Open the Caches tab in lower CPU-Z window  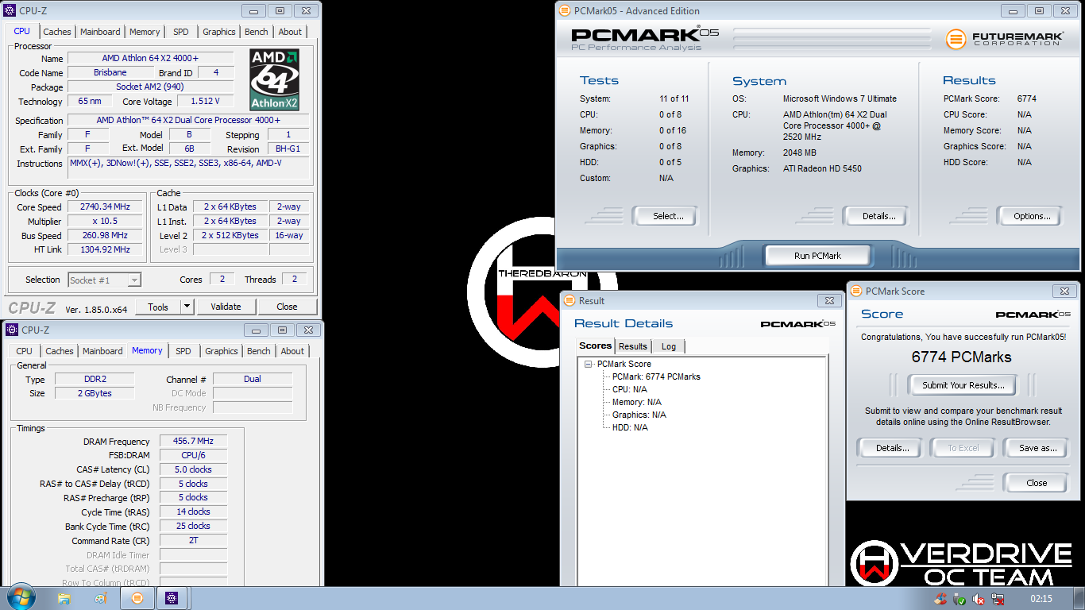(x=60, y=351)
